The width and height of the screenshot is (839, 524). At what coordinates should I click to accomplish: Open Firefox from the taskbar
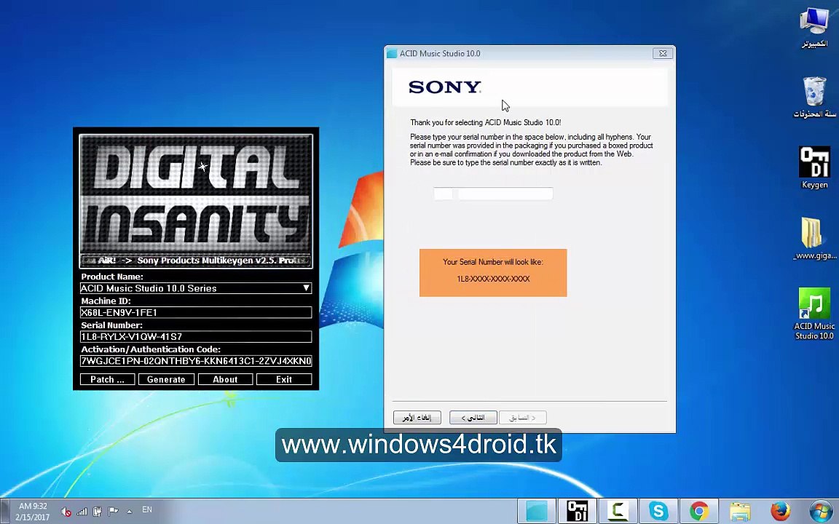click(x=780, y=511)
